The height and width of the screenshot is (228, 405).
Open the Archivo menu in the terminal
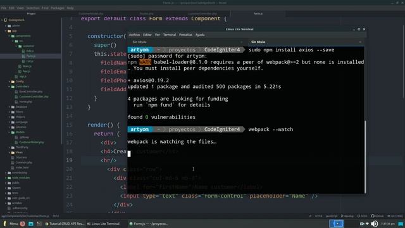coord(134,35)
